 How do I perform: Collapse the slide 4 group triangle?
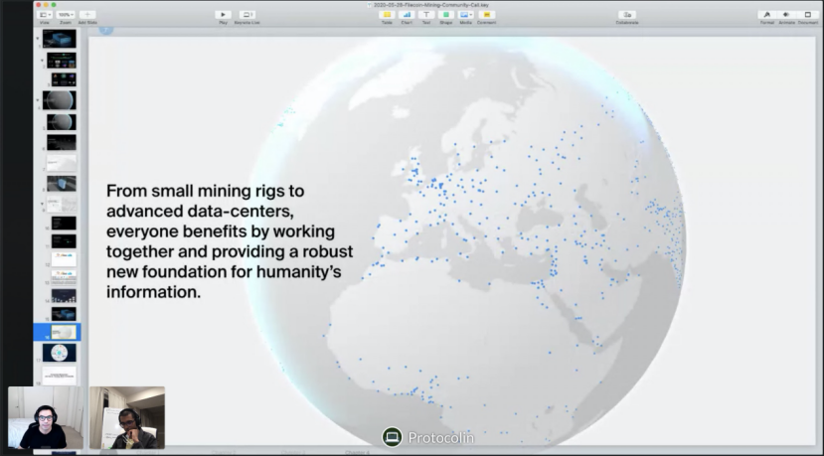click(x=38, y=99)
